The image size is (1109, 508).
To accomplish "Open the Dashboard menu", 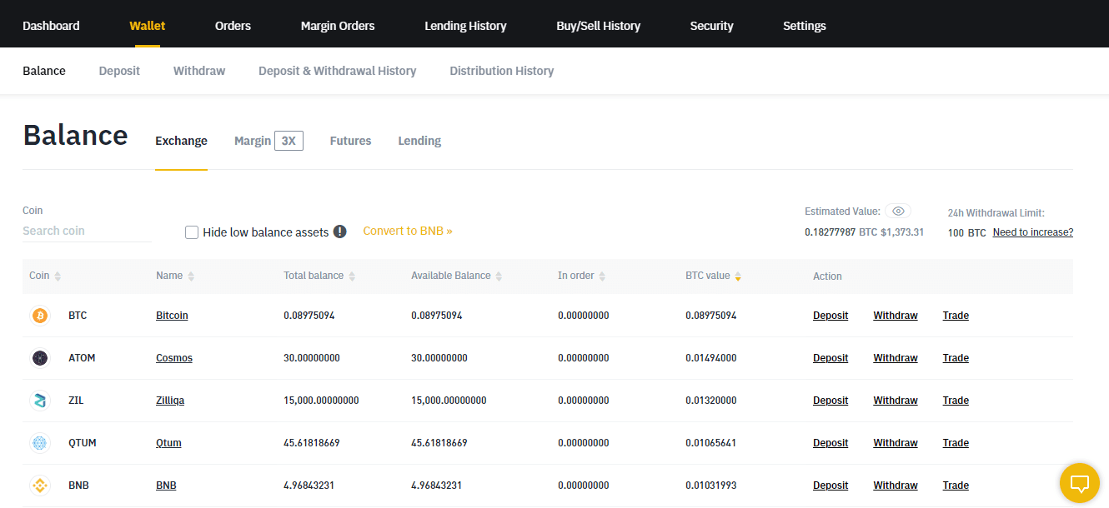I will point(51,26).
